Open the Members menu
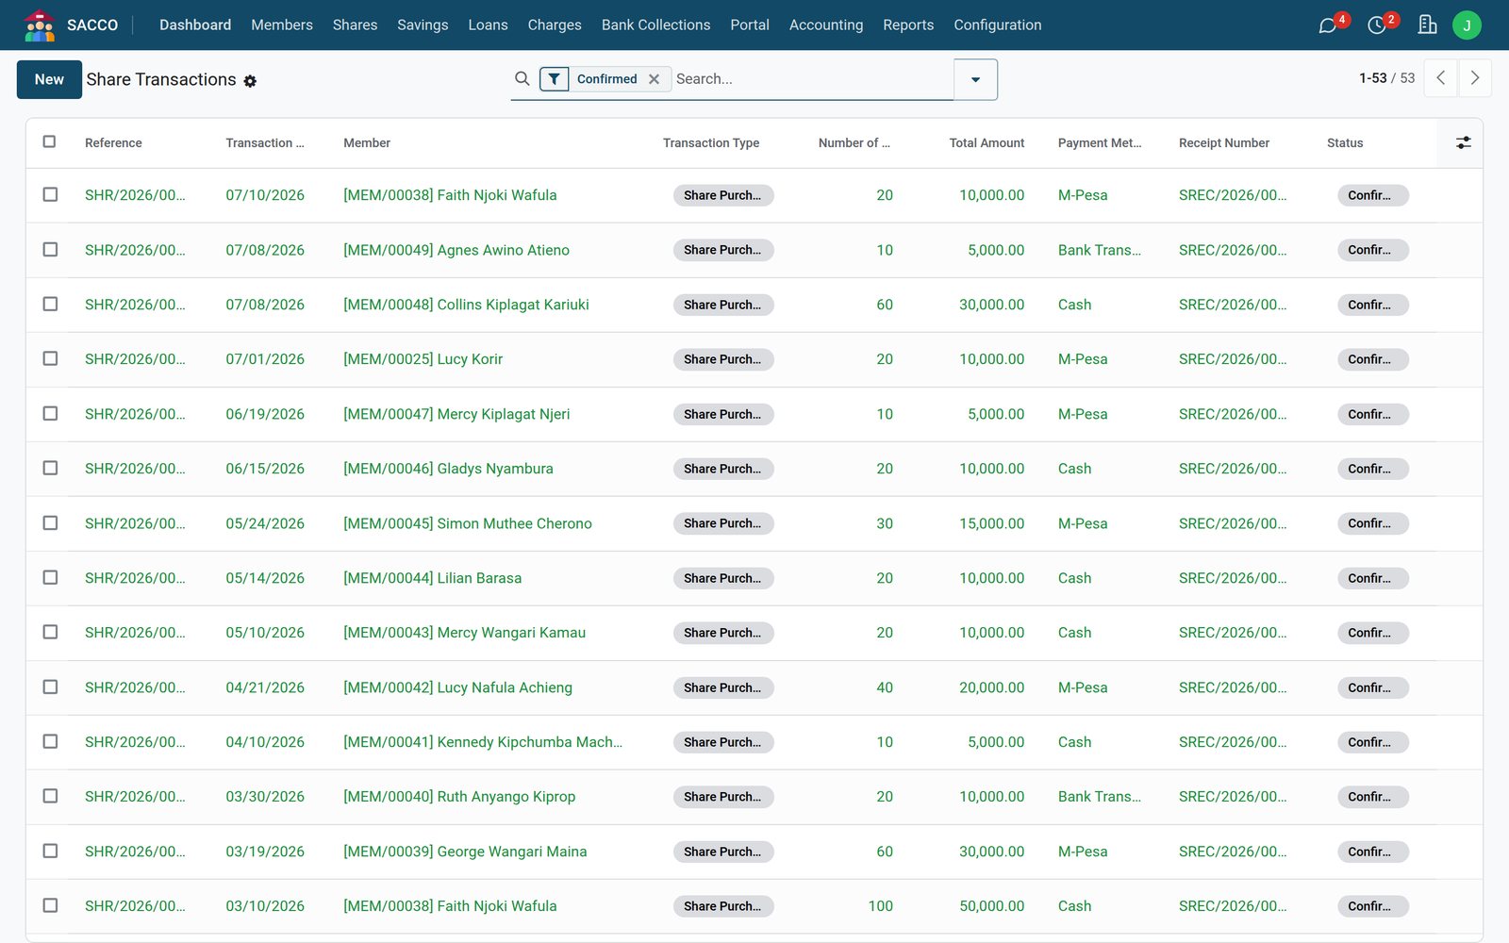The width and height of the screenshot is (1509, 943). coord(281,25)
